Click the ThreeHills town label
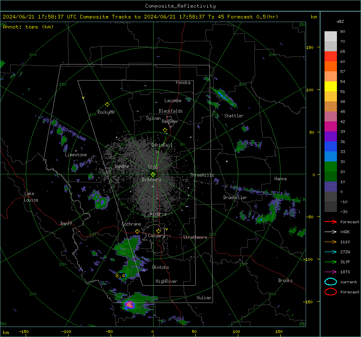Viewport: 361px width, 337px height. 202,175
